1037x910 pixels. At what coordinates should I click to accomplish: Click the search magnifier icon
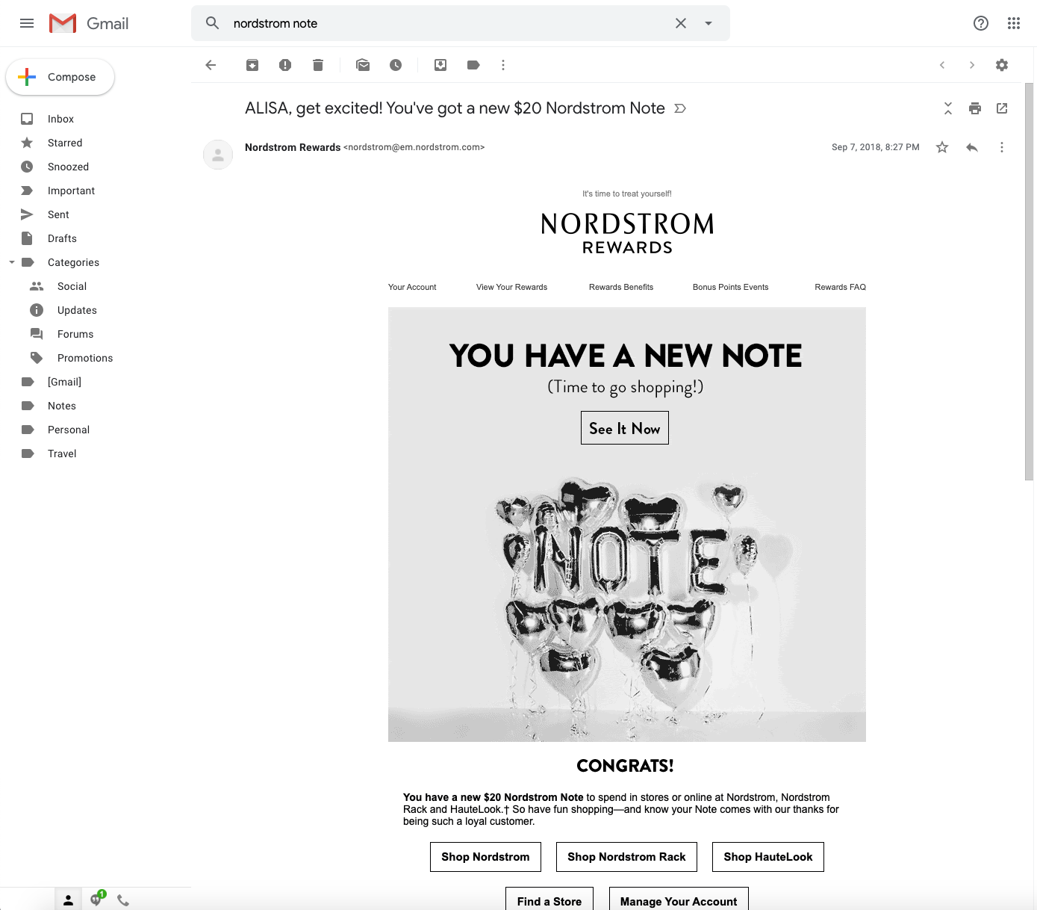point(213,23)
